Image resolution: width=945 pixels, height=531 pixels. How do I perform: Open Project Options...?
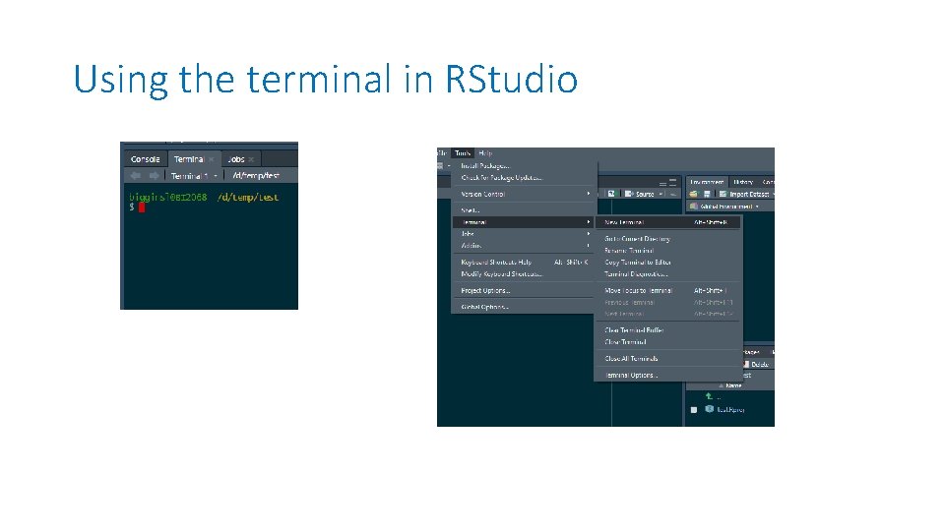click(525, 290)
